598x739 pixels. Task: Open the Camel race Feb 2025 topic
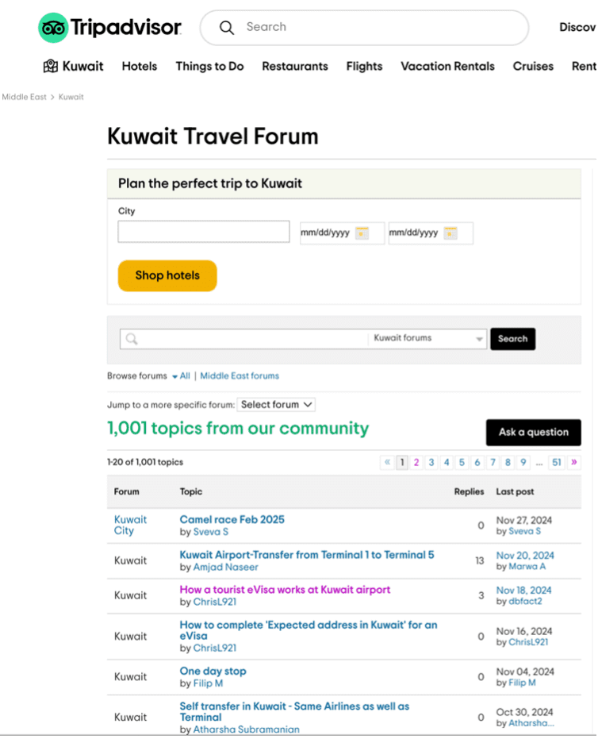pos(232,520)
